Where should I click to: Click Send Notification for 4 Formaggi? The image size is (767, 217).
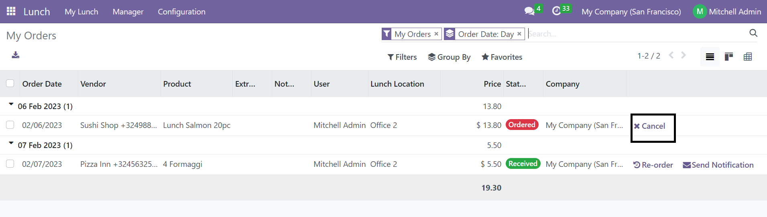tap(718, 165)
